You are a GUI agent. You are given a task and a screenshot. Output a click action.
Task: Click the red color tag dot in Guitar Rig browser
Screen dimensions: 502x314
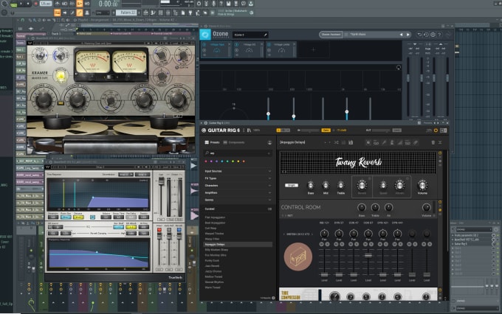(x=206, y=161)
